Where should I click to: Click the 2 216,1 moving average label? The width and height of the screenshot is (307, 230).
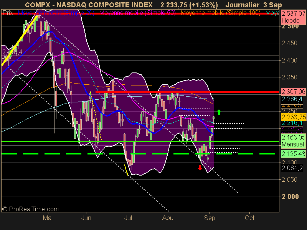(x=292, y=123)
